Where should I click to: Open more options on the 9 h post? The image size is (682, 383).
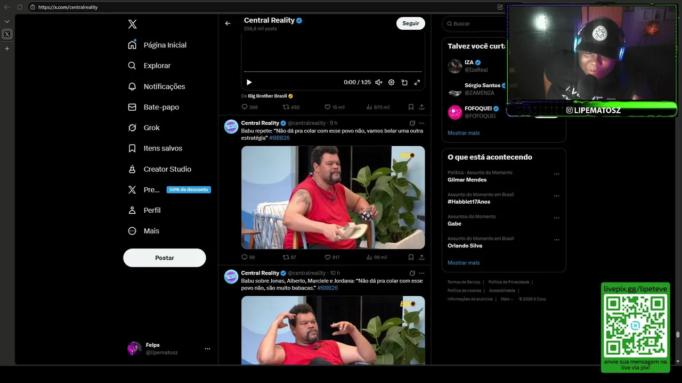coord(421,123)
